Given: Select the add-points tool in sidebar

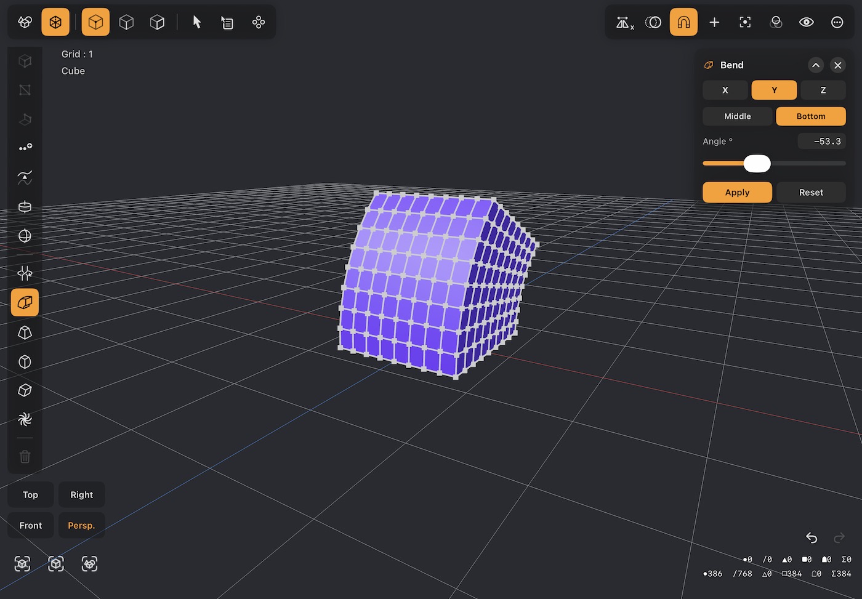Looking at the screenshot, I should pos(25,148).
